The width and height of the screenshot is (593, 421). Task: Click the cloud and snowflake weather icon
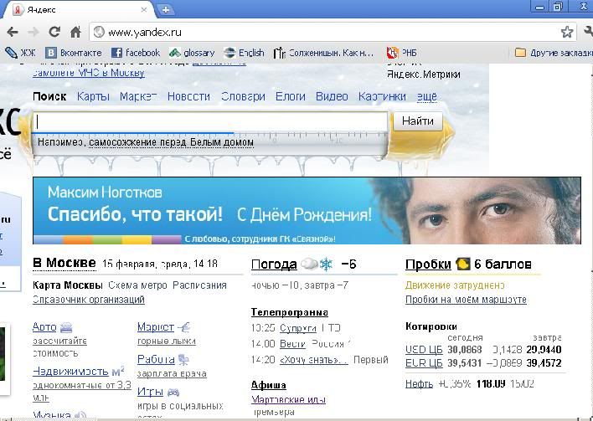317,264
